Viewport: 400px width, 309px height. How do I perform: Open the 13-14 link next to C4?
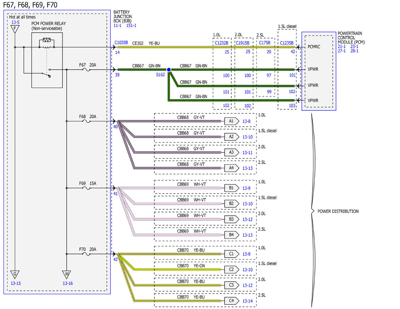248,301
